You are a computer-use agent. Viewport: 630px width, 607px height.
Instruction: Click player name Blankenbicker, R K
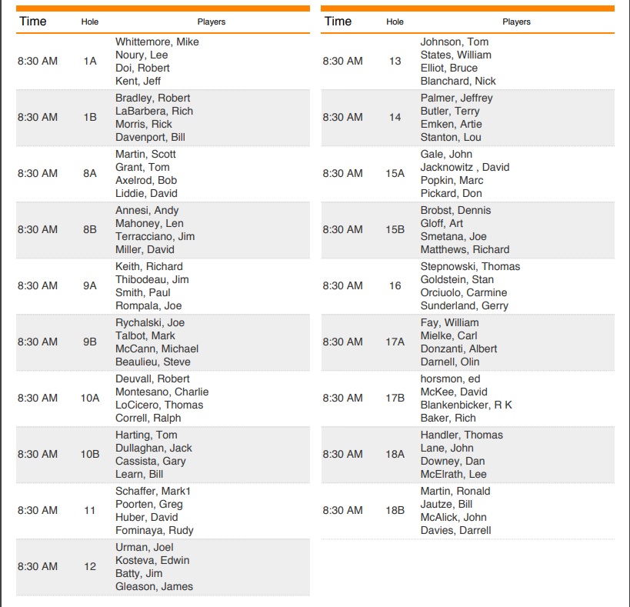pos(466,405)
